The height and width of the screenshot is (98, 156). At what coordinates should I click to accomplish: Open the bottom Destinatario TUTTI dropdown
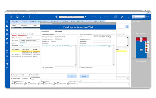(100, 81)
